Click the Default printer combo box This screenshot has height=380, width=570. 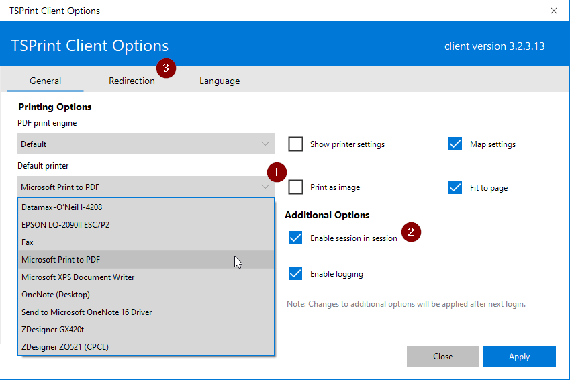(x=146, y=187)
